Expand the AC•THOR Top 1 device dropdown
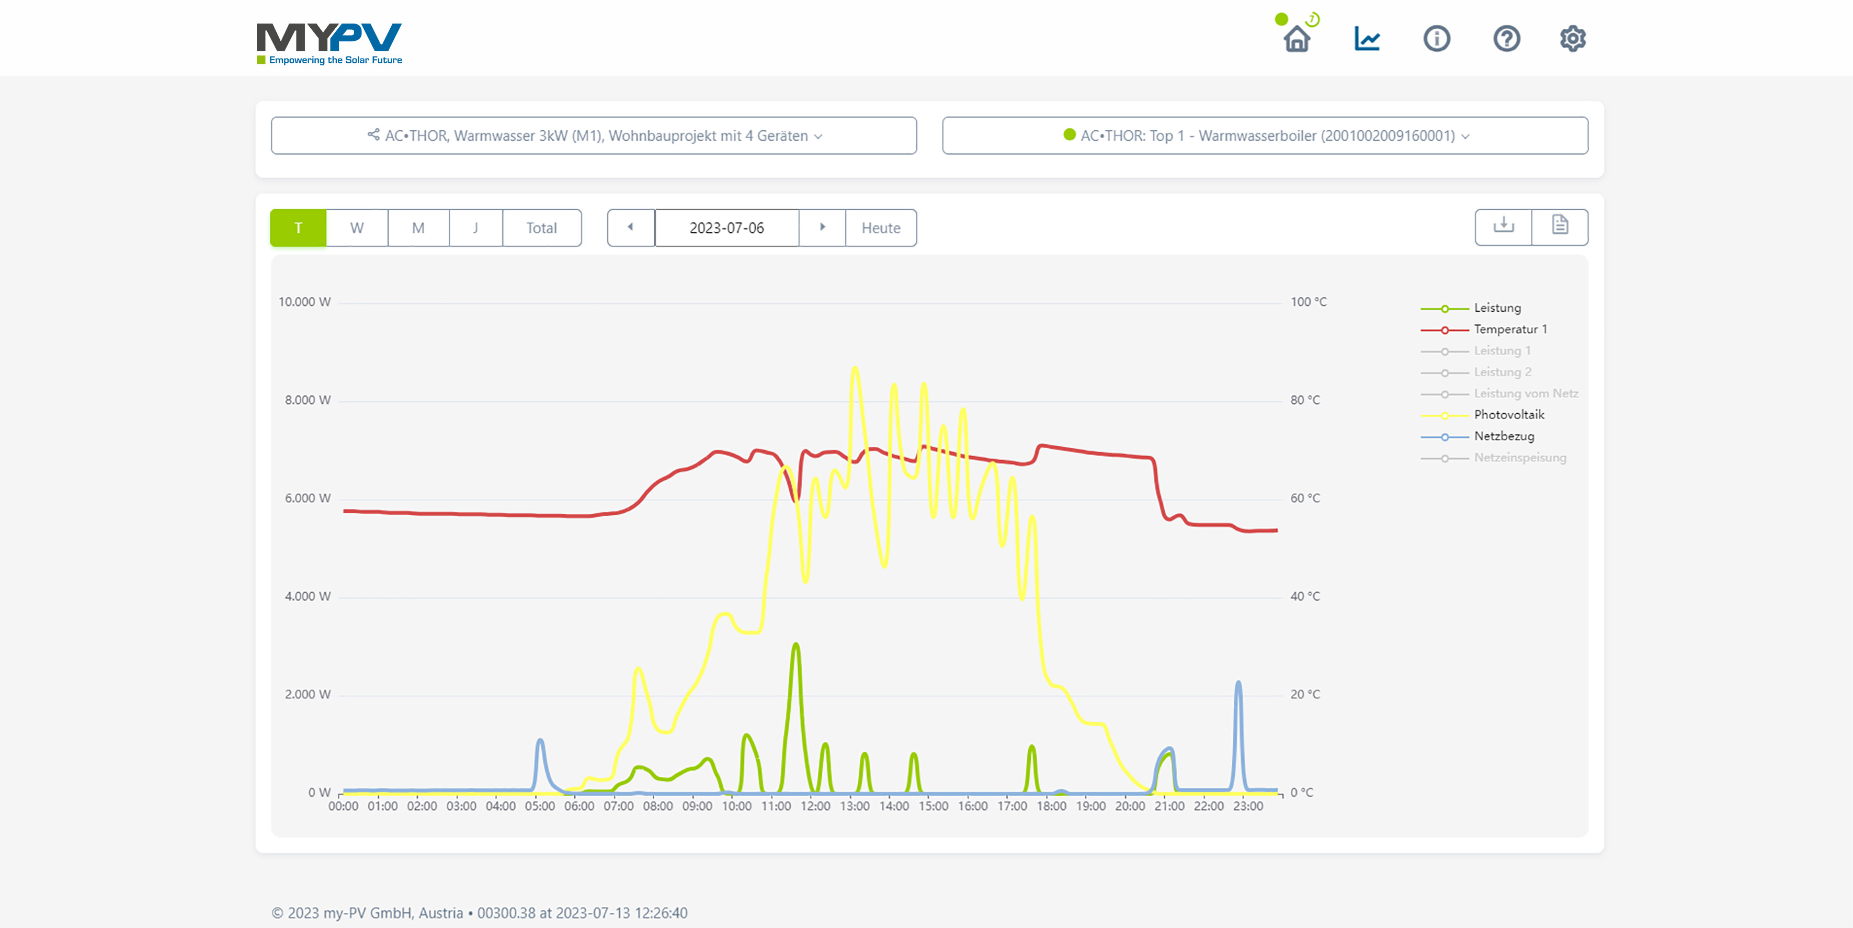The height and width of the screenshot is (928, 1853). pyautogui.click(x=1265, y=136)
